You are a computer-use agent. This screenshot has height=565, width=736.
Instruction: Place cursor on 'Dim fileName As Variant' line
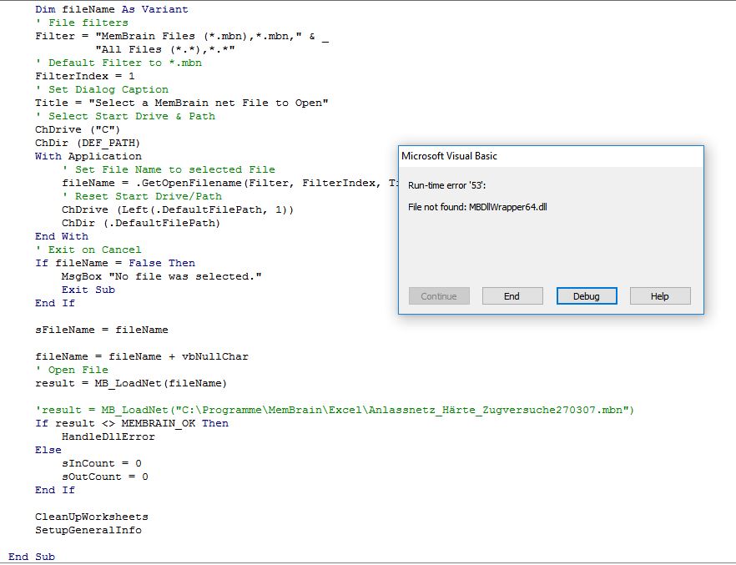coord(112,9)
